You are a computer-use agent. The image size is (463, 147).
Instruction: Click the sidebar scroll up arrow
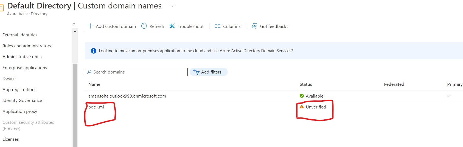point(75,31)
